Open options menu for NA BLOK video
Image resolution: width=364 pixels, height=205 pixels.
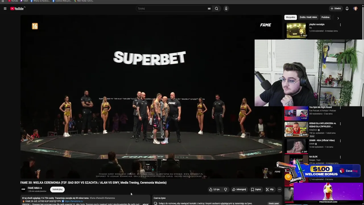pos(340,157)
